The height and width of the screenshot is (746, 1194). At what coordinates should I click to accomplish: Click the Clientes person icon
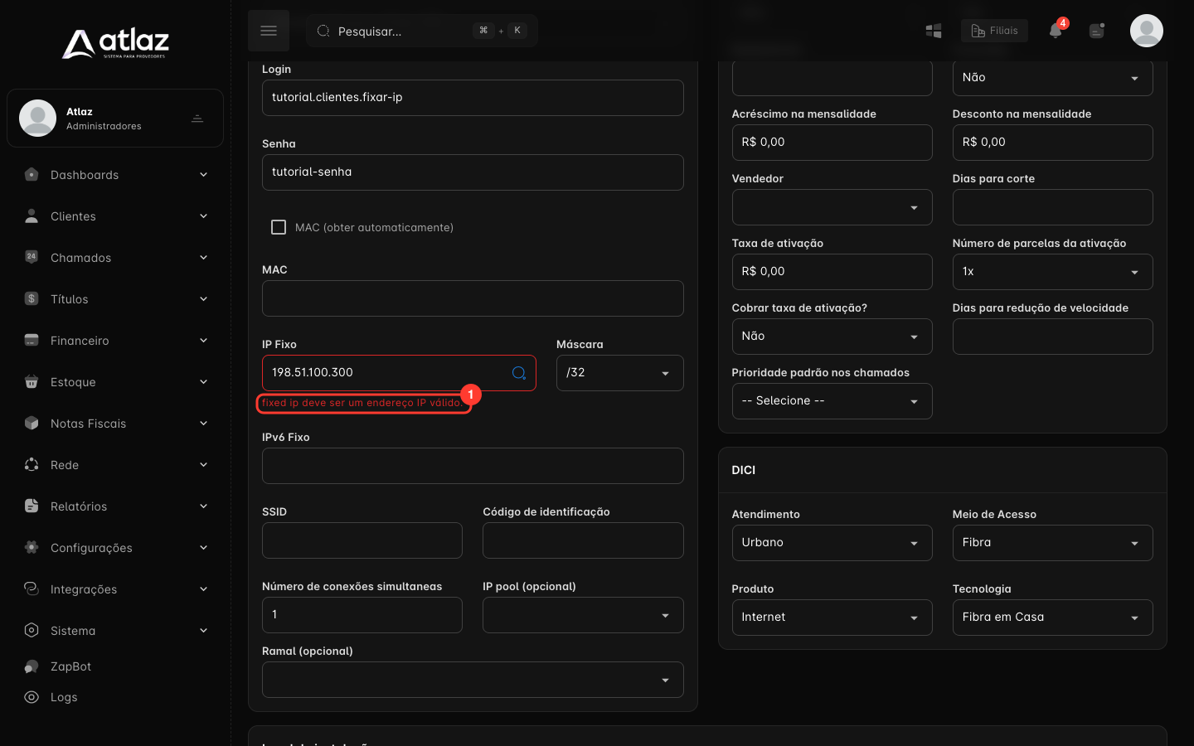click(32, 216)
